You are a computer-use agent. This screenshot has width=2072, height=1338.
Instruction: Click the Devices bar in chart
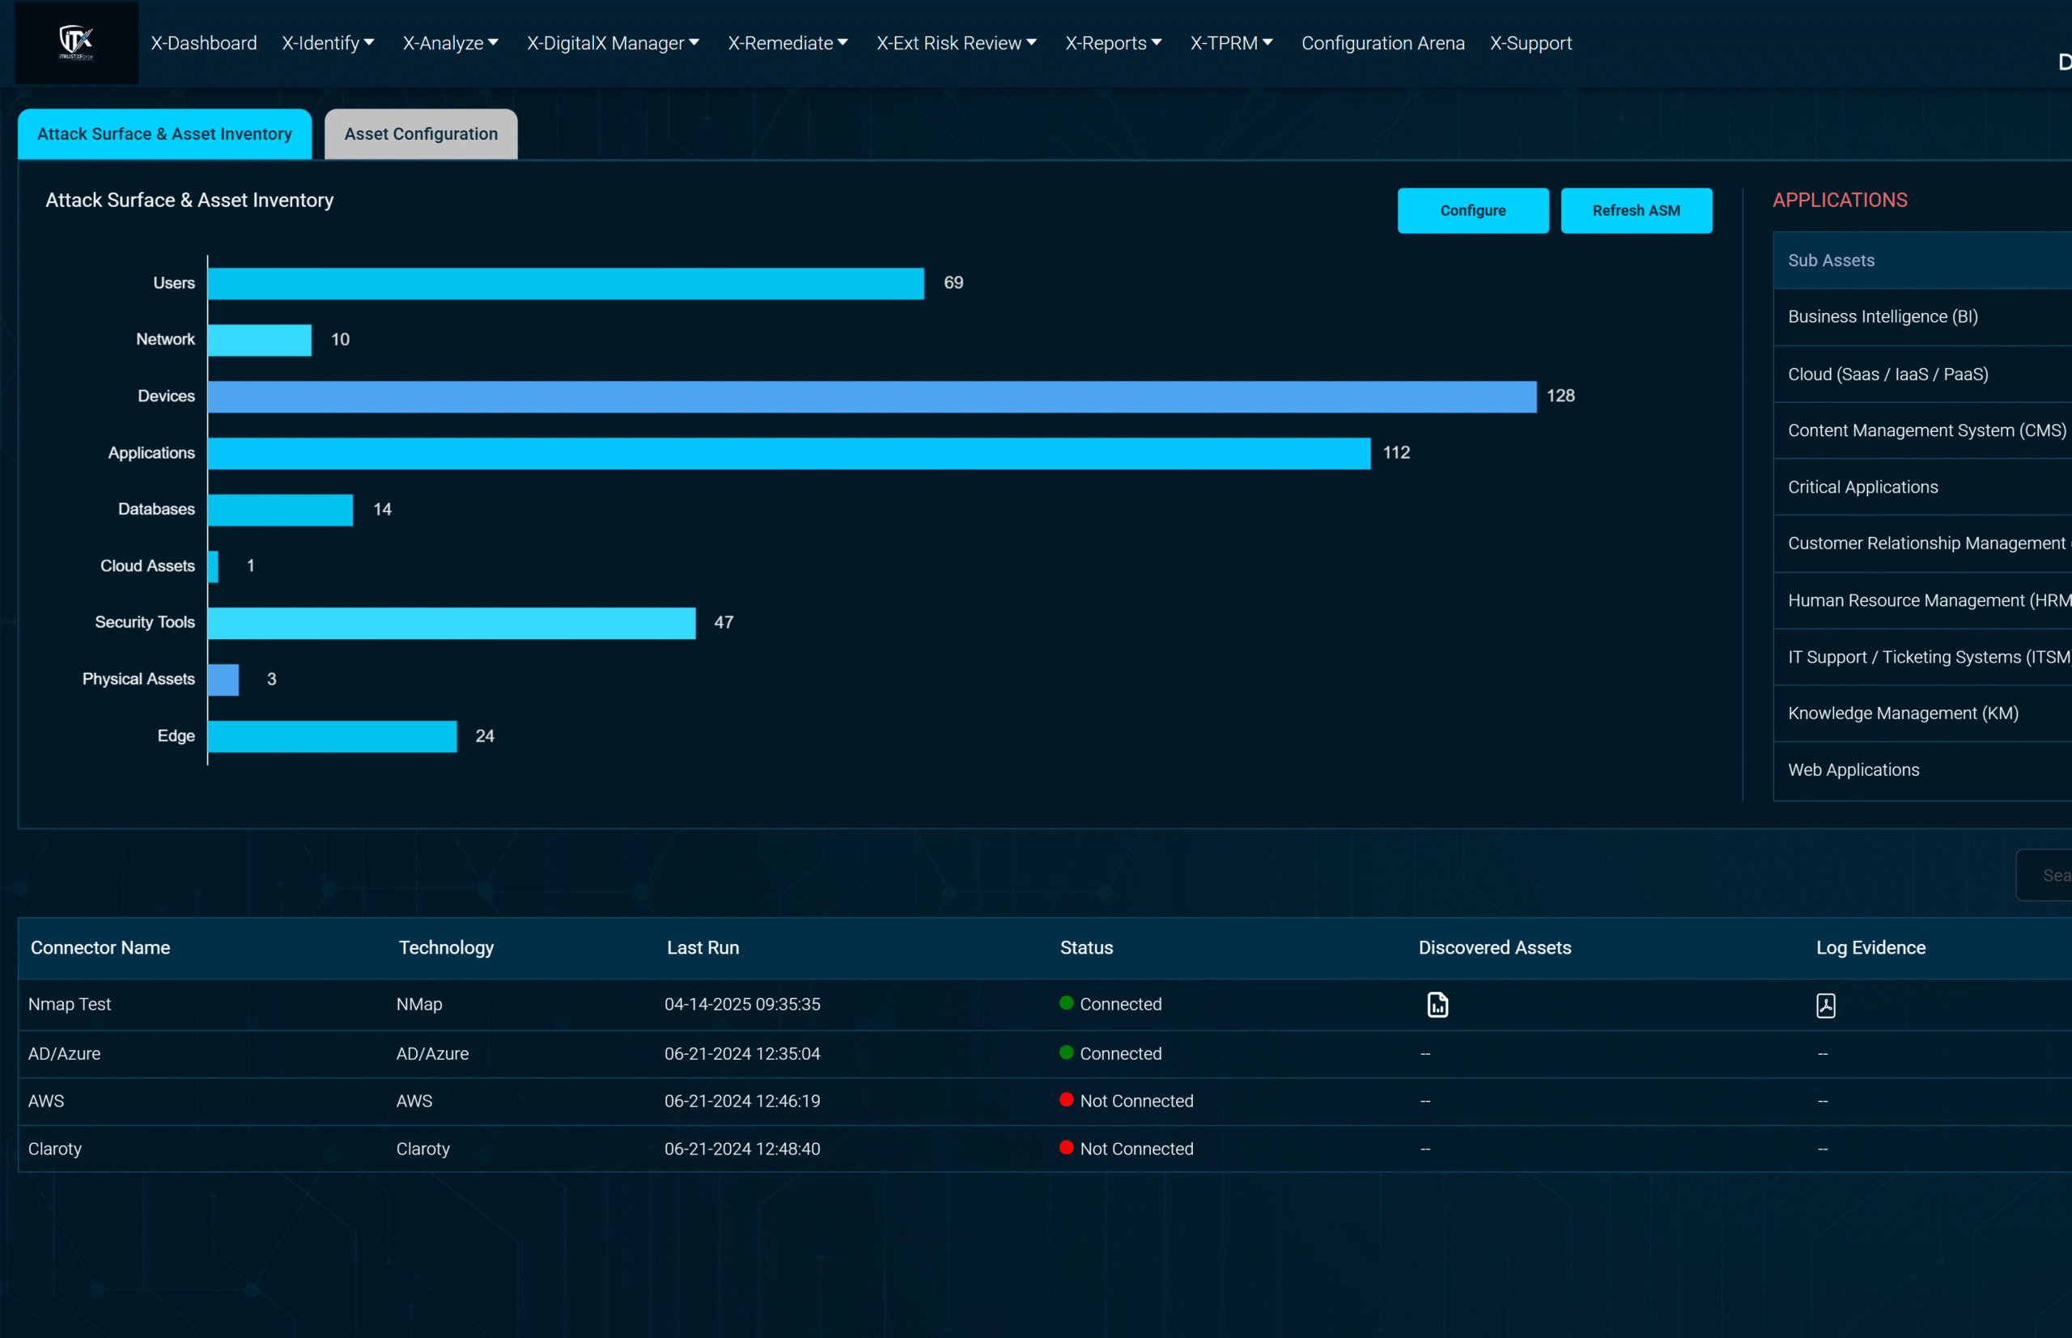click(873, 396)
